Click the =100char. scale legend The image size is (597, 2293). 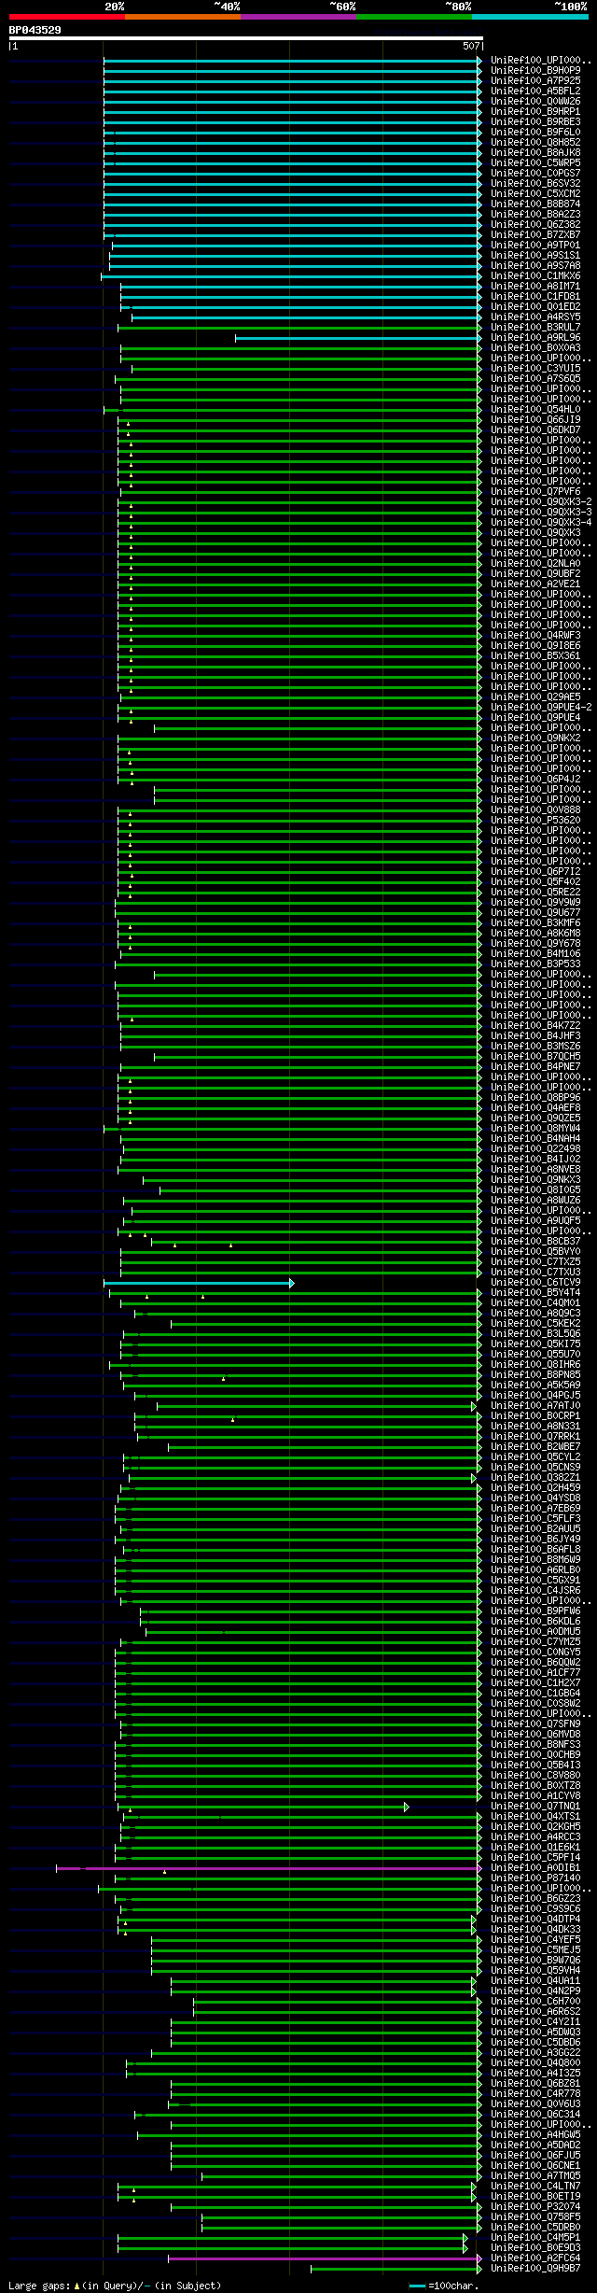[x=444, y=2285]
